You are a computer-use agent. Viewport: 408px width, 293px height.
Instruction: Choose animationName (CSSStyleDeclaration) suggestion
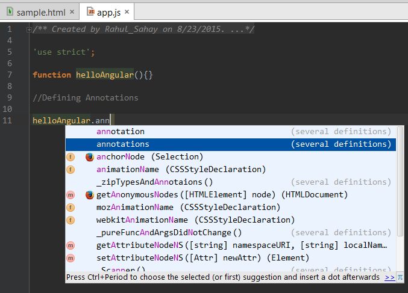click(x=231, y=170)
